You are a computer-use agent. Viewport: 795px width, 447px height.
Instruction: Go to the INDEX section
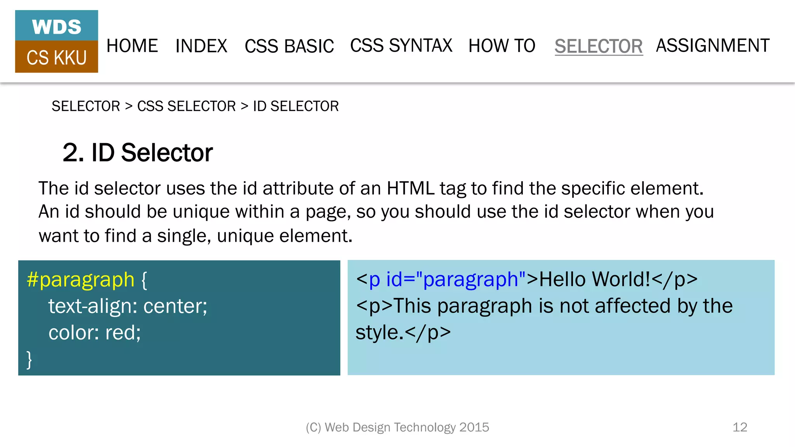point(201,46)
